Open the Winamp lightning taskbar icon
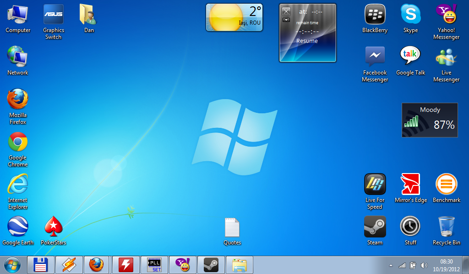Viewport: 469px width, 274px height. [x=69, y=265]
